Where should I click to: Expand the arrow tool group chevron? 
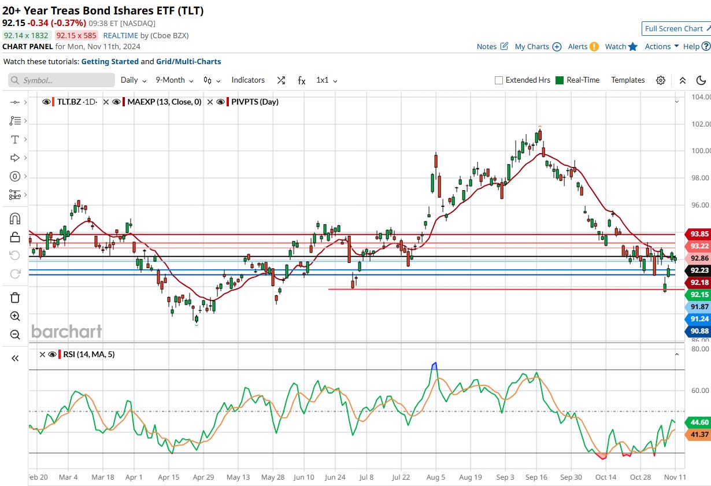click(25, 158)
